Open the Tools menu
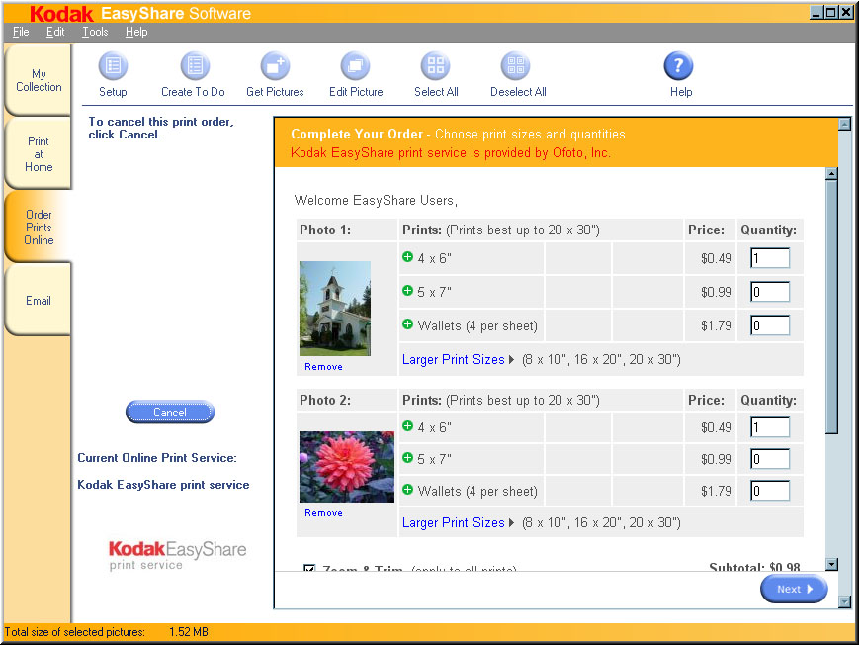Screen dimensions: 859x645 point(95,32)
